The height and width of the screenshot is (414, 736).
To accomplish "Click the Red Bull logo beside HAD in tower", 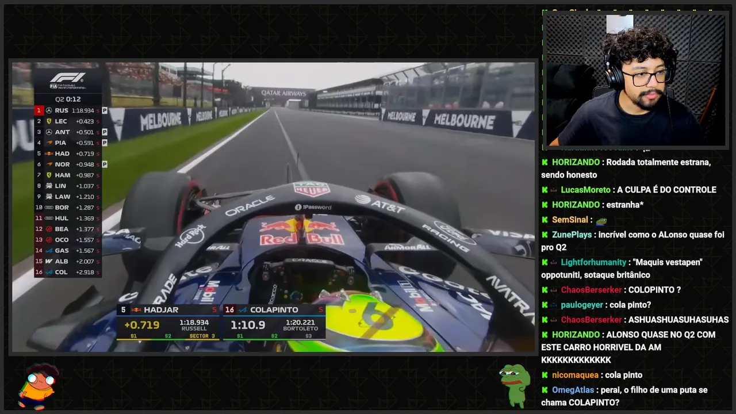I will [49, 154].
